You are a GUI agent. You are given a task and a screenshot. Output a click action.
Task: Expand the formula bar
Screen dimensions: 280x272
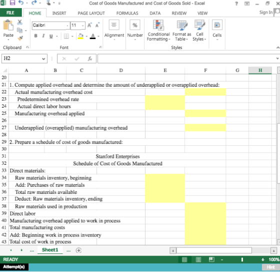[x=277, y=58]
